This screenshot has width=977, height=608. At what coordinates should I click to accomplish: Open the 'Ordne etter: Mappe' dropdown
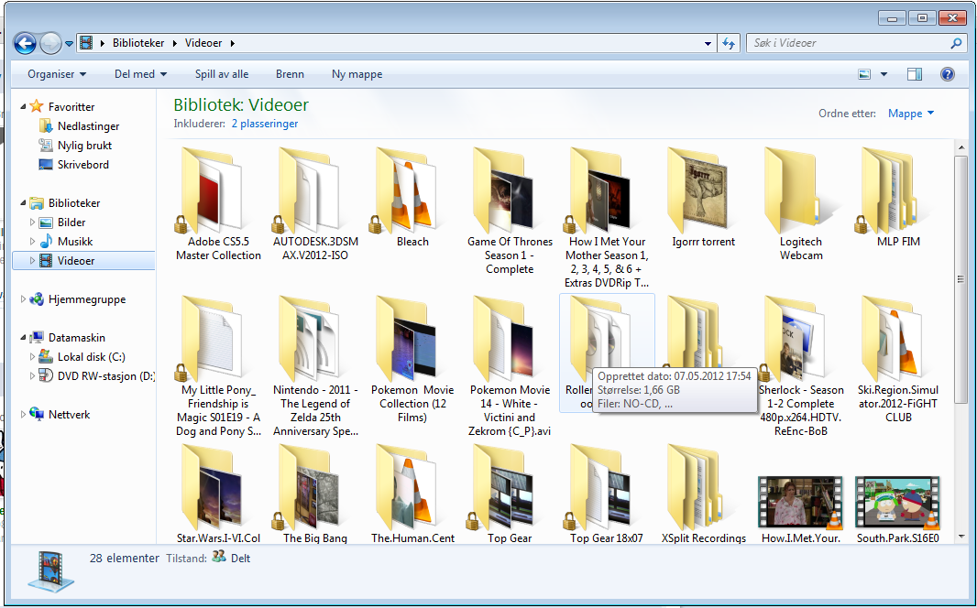pos(910,114)
